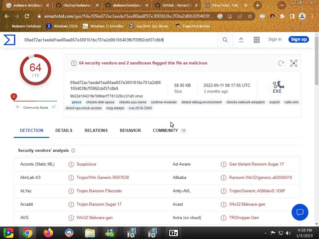Click the exploit tag

[x=274, y=102]
